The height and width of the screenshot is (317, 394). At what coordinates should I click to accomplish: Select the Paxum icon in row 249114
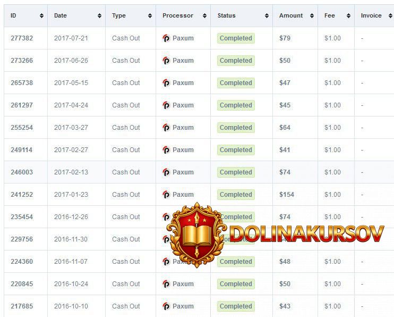[x=166, y=150]
